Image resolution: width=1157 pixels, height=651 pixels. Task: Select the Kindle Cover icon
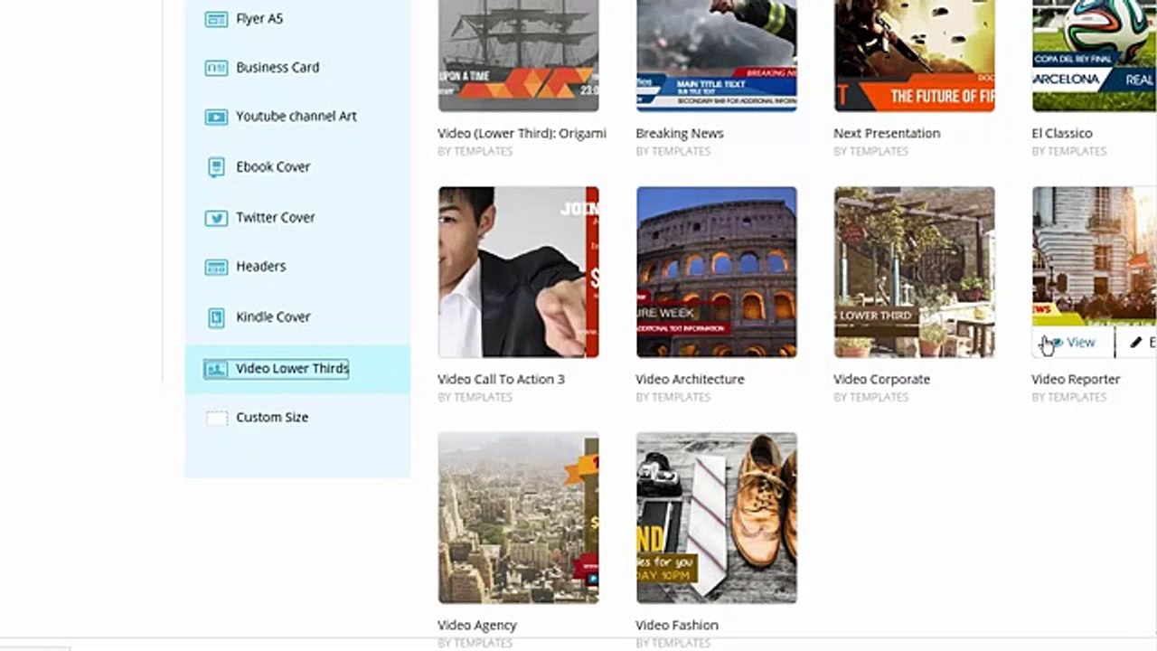pyautogui.click(x=216, y=317)
